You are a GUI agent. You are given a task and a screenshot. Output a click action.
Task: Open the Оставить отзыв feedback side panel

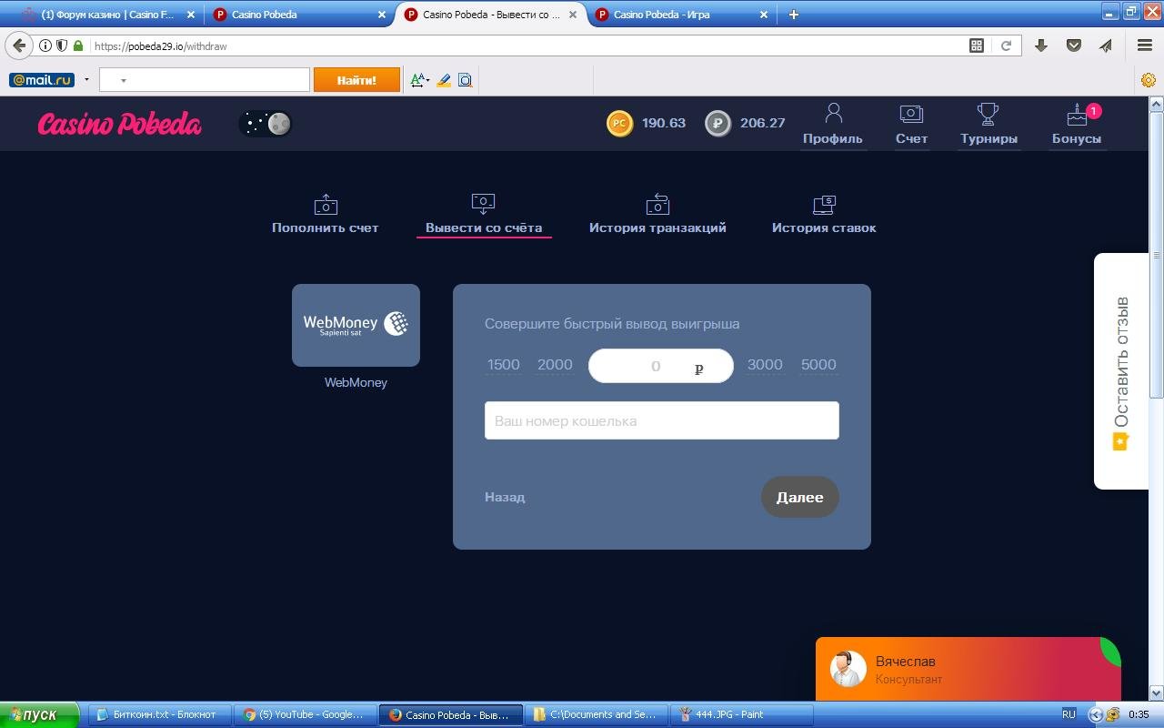[x=1120, y=370]
